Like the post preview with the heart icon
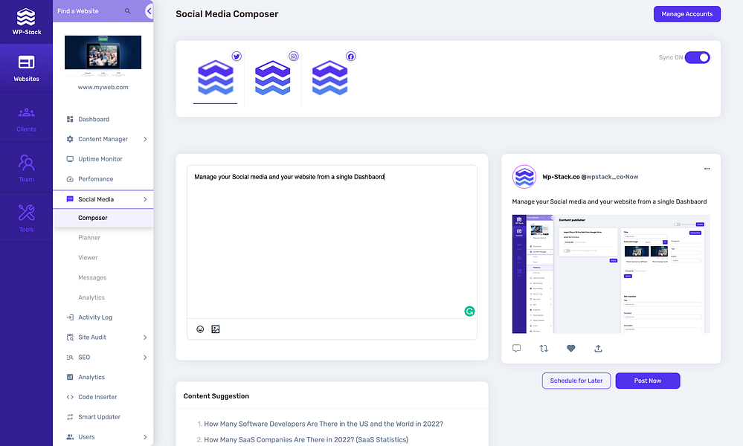 tap(570, 348)
